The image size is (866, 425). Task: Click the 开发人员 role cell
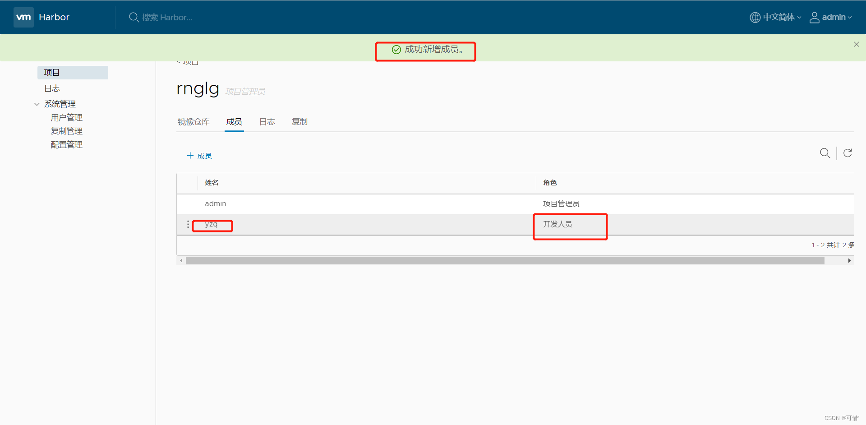[557, 224]
